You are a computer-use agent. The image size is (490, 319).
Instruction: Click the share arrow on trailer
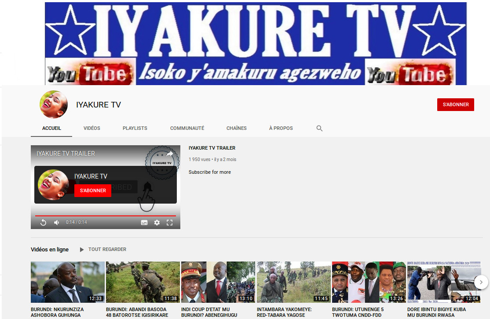[169, 154]
